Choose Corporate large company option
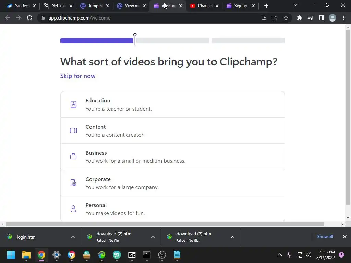The height and width of the screenshot is (263, 351). pyautogui.click(x=173, y=183)
